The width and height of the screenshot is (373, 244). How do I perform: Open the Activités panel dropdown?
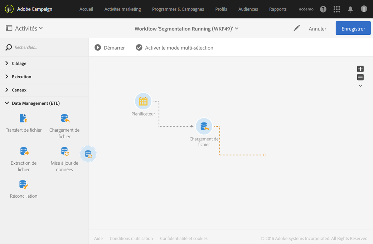click(24, 28)
